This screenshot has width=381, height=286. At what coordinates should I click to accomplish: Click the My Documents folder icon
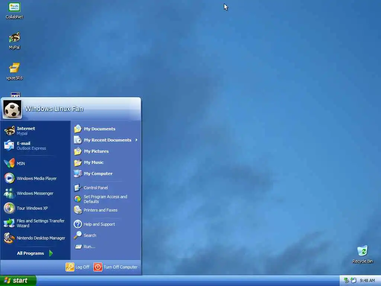pos(78,129)
